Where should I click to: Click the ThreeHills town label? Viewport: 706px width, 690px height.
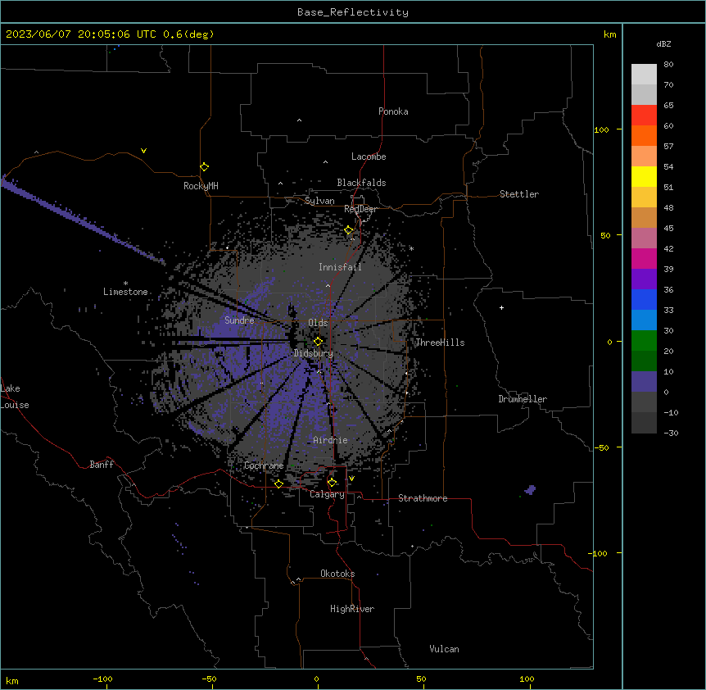click(440, 343)
